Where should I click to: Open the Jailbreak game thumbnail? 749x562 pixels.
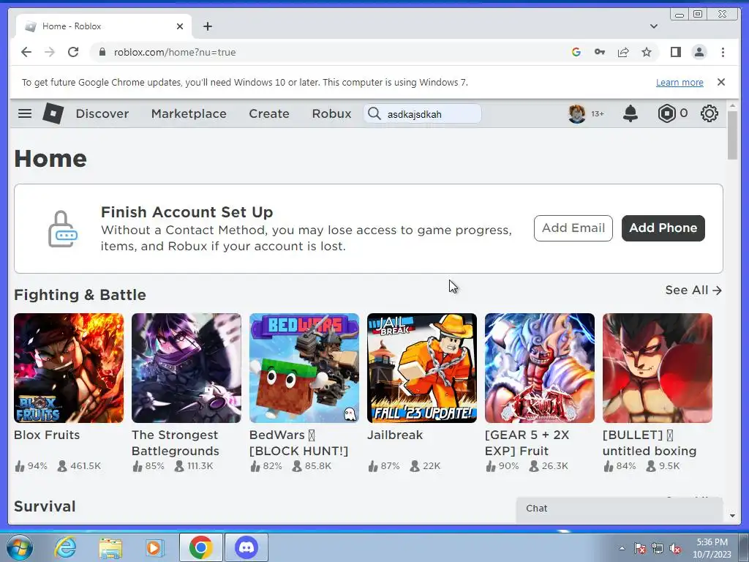pyautogui.click(x=422, y=368)
